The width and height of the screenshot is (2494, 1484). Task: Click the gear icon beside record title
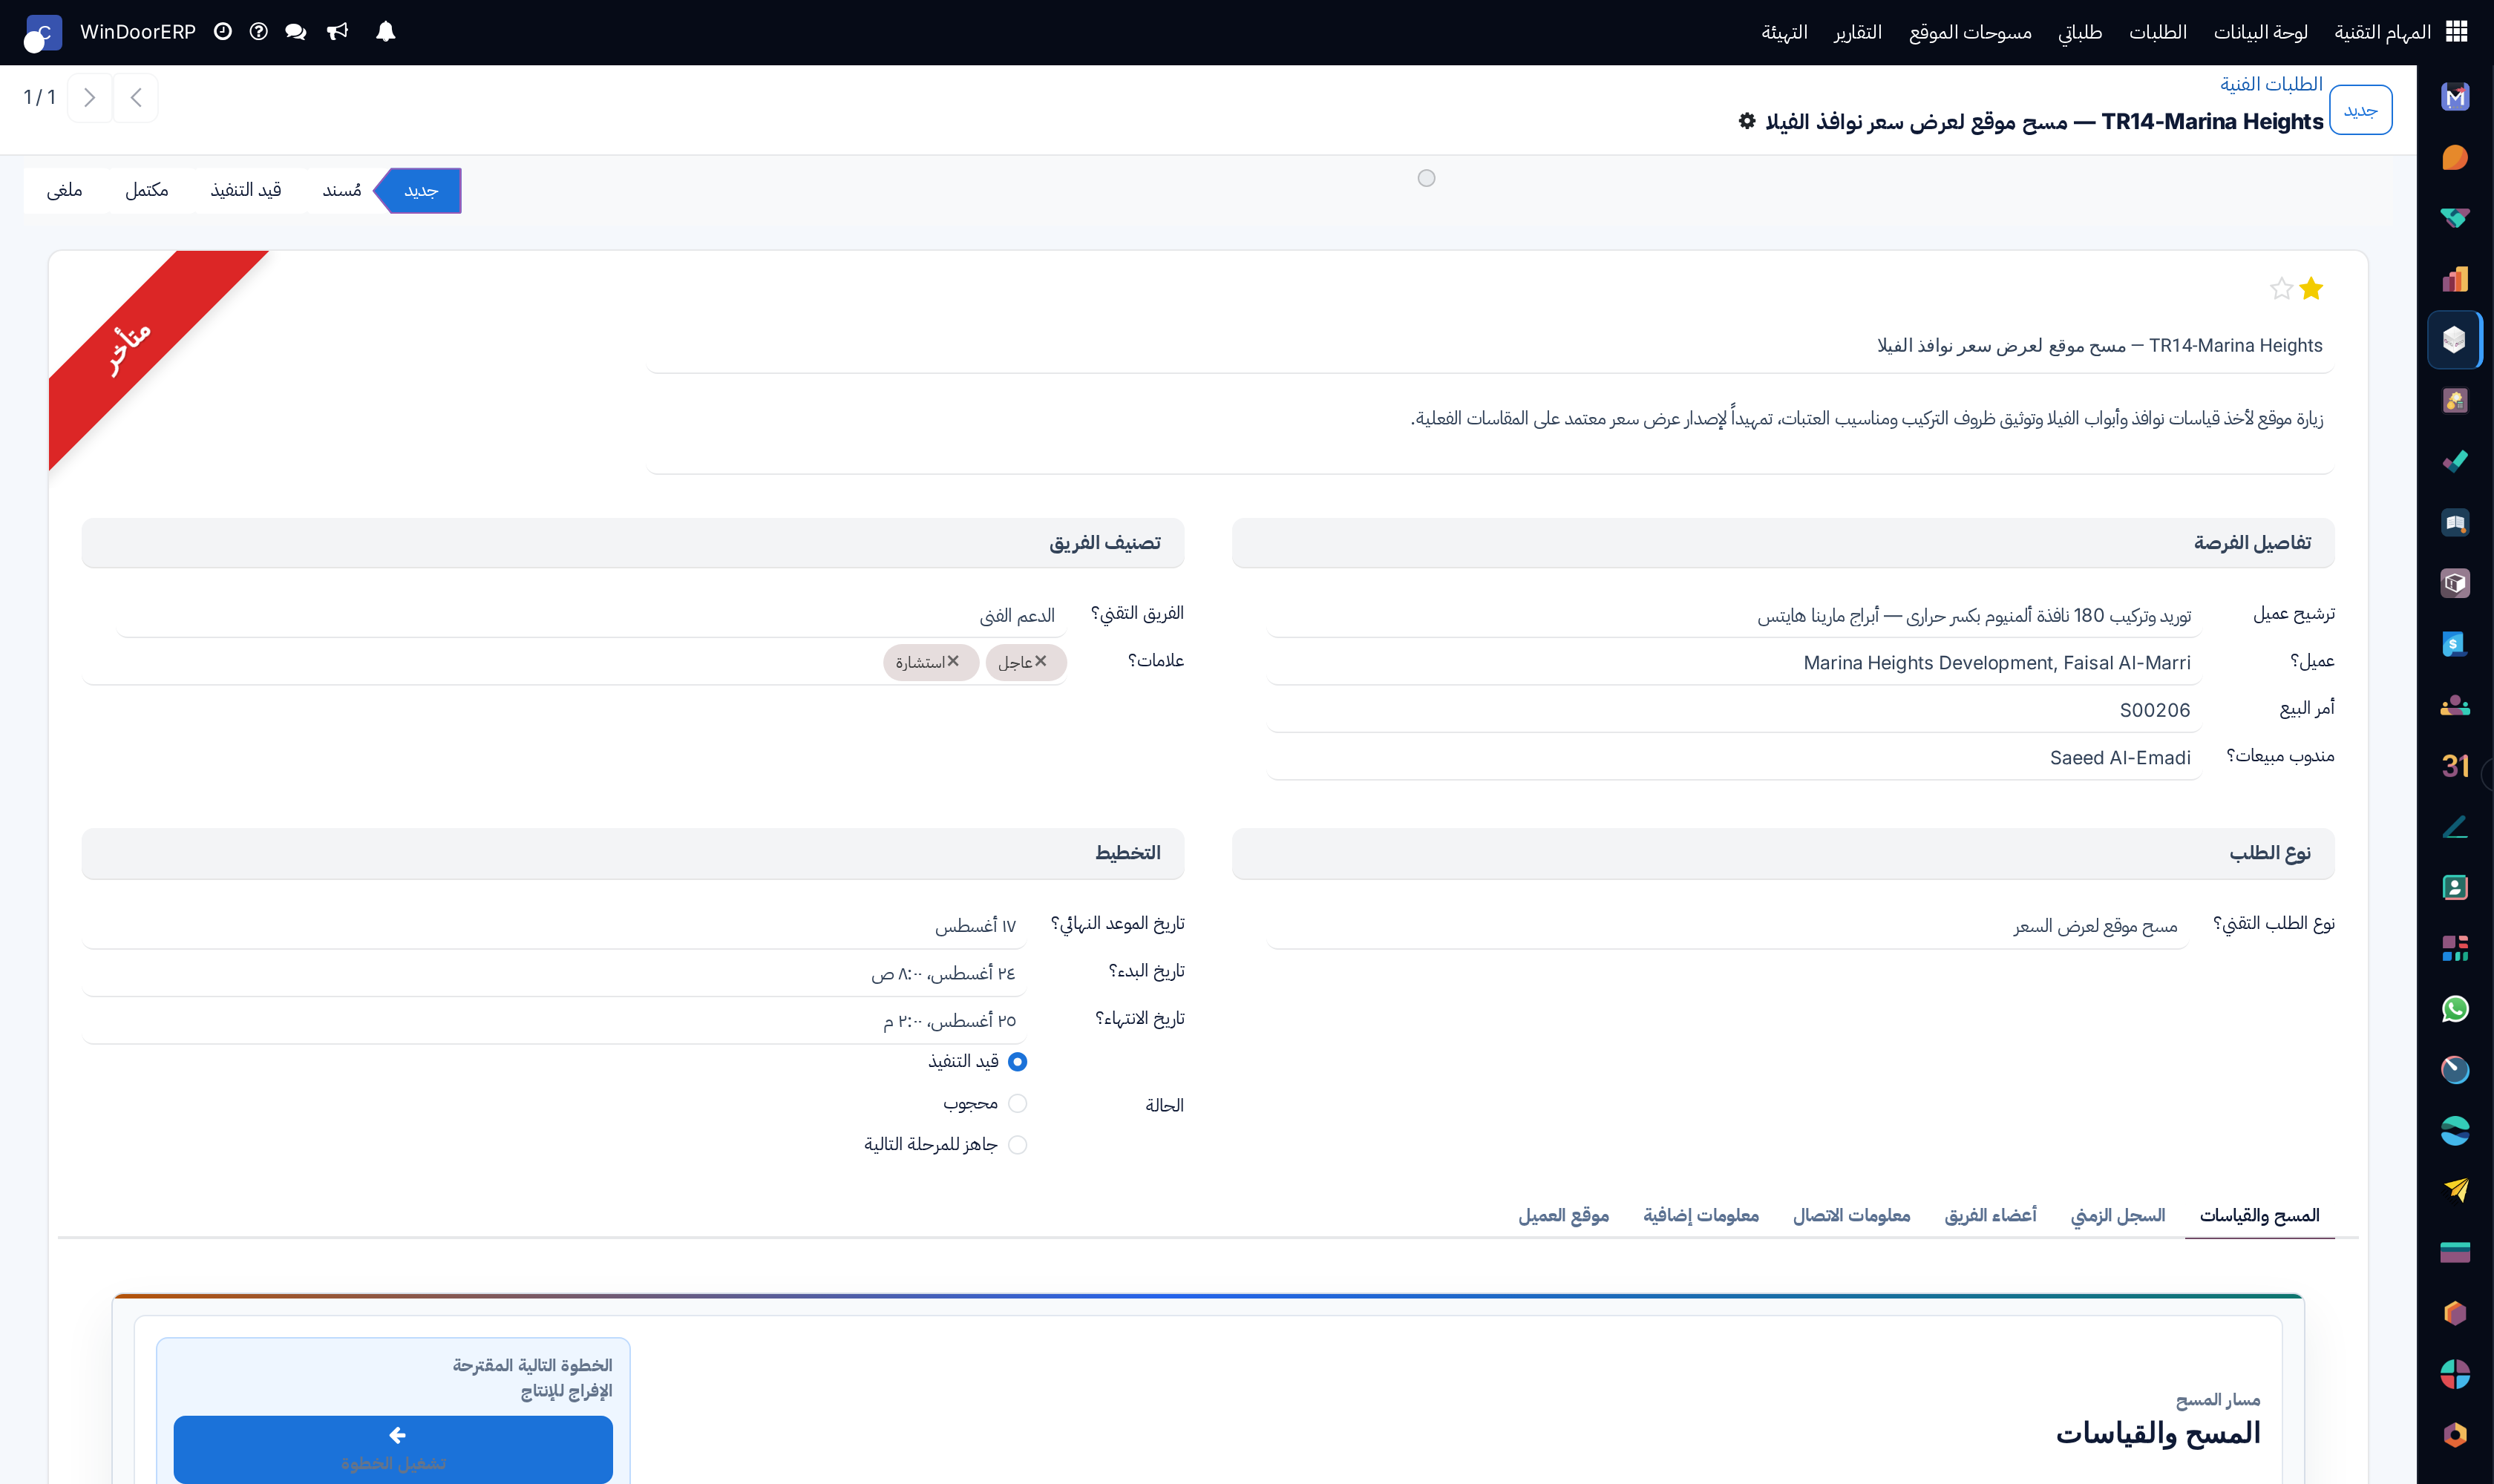[1747, 121]
